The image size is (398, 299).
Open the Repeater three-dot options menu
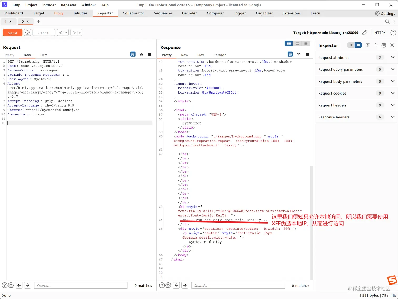tap(394, 22)
